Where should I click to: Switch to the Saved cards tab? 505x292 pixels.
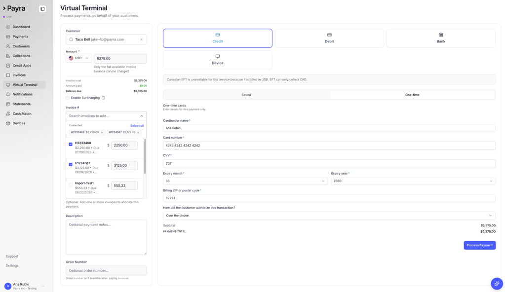point(246,95)
